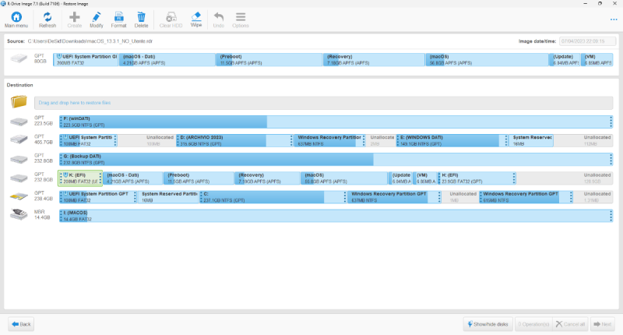623x335 pixels.
Task: Open menu dots on source (VM) partition
Action: point(611,60)
